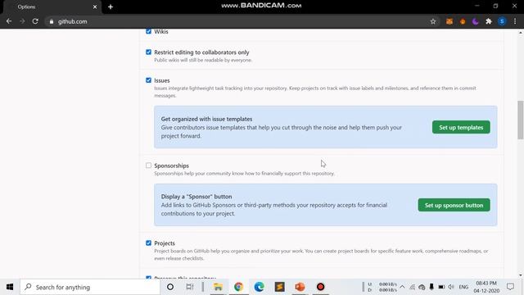Viewport: 524px width, 295px height.
Task: Click the page vertical scrollbar thumb
Action: [x=521, y=120]
